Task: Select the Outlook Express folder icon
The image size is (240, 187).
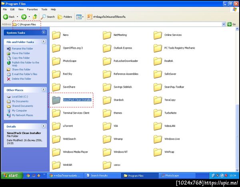Action: tap(107, 48)
